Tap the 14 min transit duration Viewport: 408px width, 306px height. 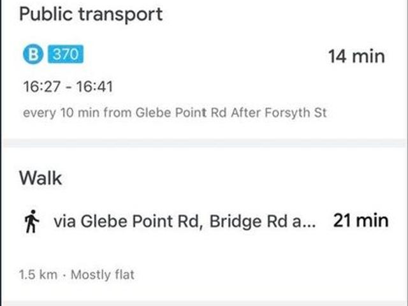coord(356,56)
